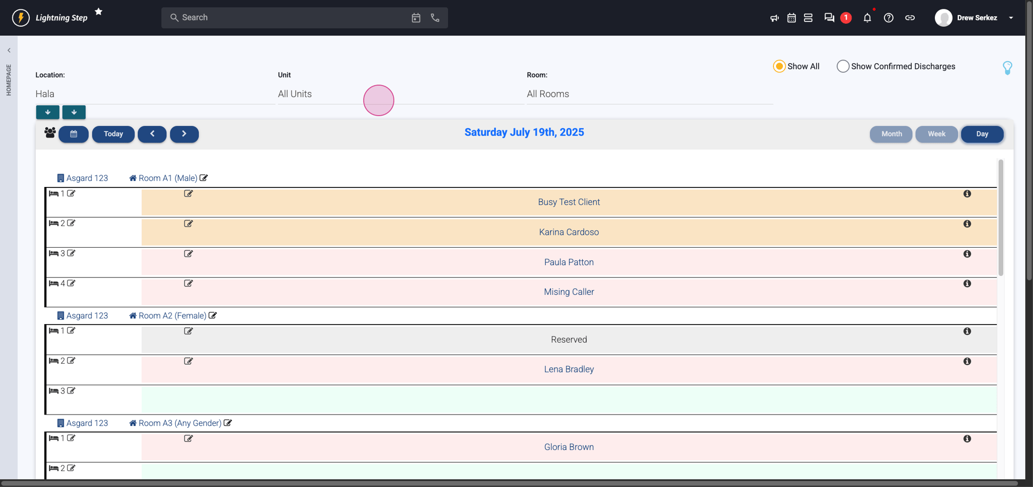The width and height of the screenshot is (1033, 487).
Task: Open the announcements megaphone icon
Action: (x=774, y=17)
